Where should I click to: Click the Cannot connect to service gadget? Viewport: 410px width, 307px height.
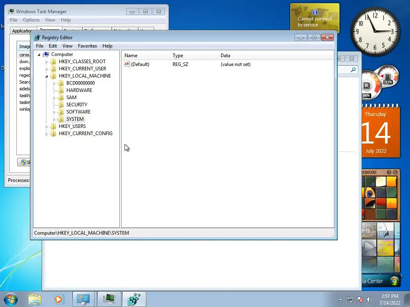click(315, 18)
